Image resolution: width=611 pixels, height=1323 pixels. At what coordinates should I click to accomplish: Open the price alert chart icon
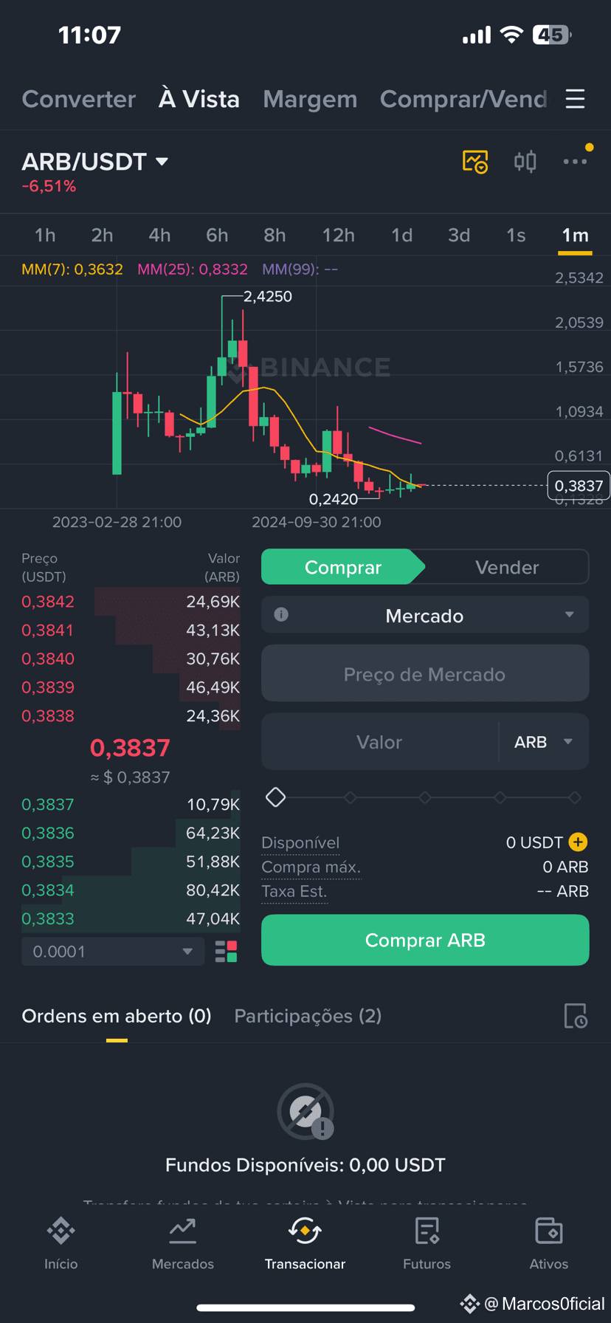pos(475,161)
